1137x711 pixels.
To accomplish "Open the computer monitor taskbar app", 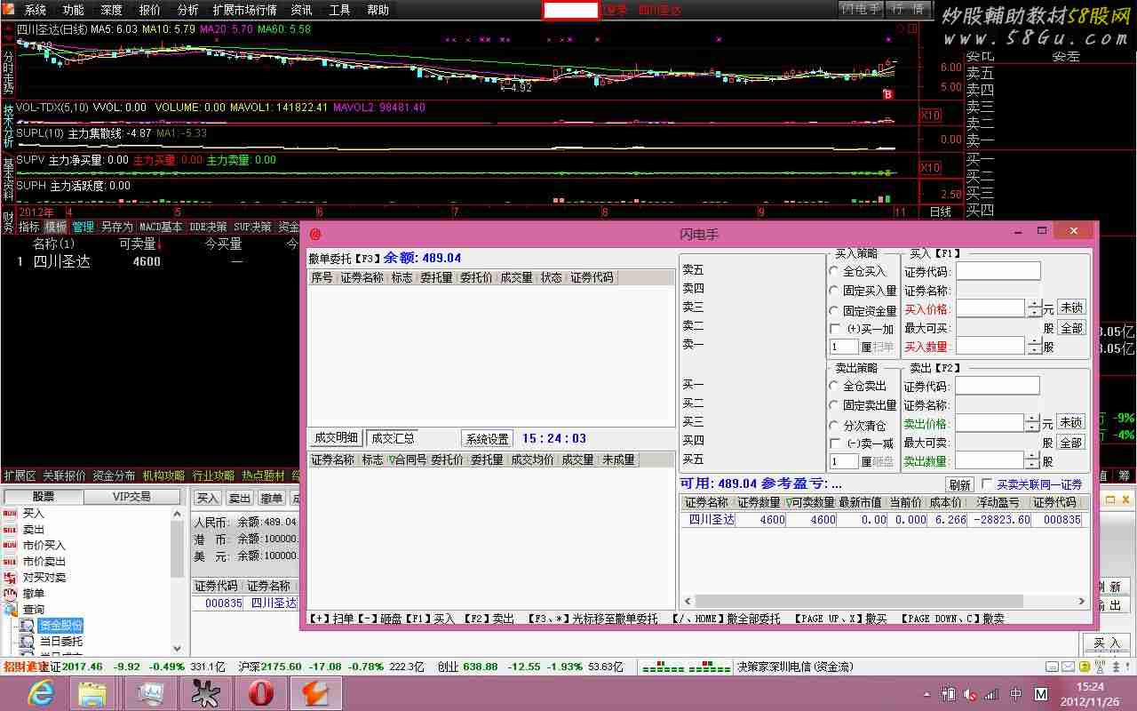I will pyautogui.click(x=149, y=692).
